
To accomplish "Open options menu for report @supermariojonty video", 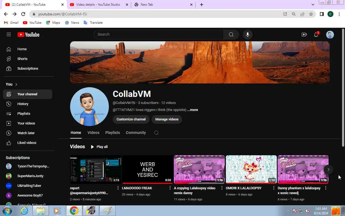I will (x=118, y=188).
